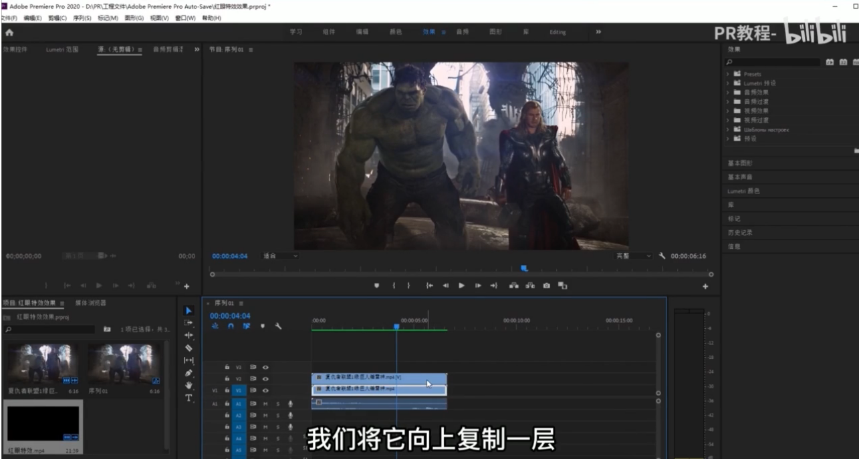Viewport: 859px width, 459px height.
Task: Toggle timeline Snap magnet button
Action: coord(231,326)
